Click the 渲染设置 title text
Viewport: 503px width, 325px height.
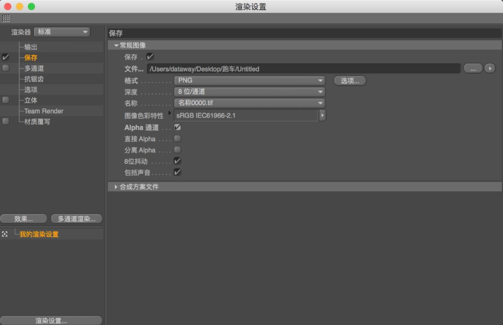coord(251,7)
